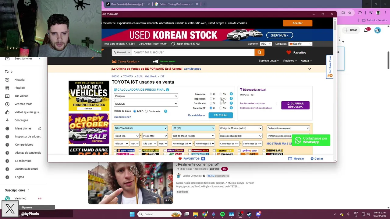390x219 pixels.
Task: Select Inspección SI radio button
Action: (211, 99)
